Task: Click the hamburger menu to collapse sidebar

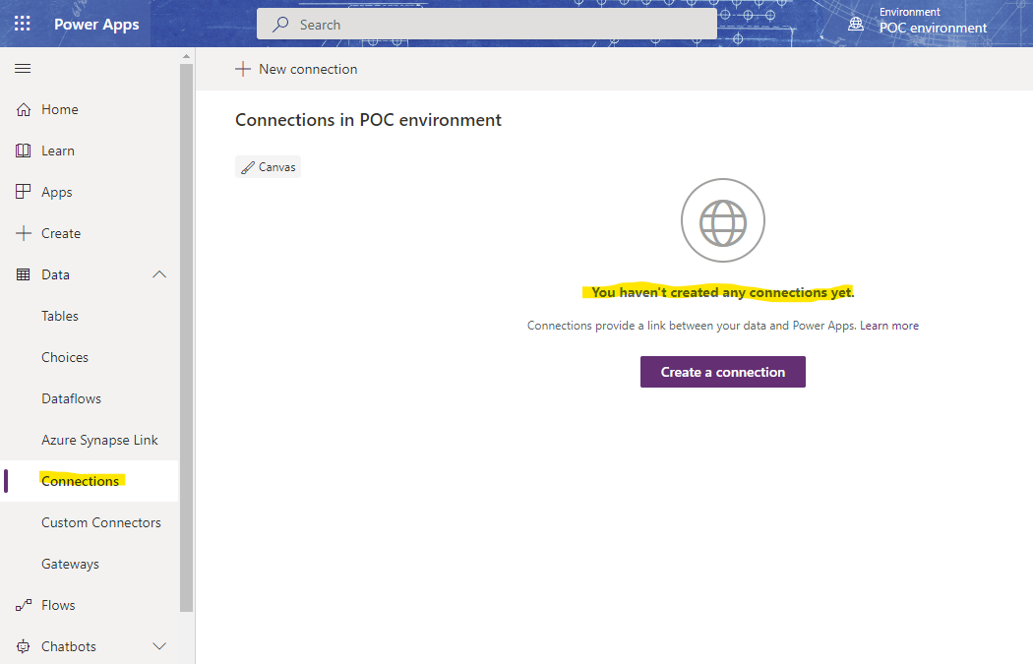Action: point(23,68)
